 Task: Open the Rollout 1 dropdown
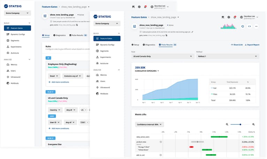228,56
